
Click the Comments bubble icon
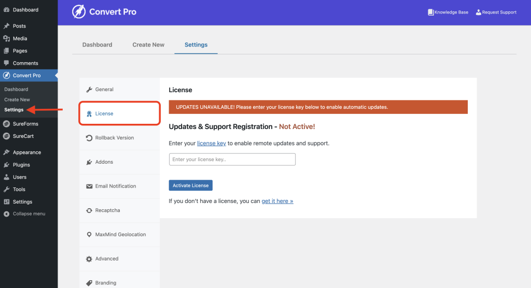click(6, 63)
